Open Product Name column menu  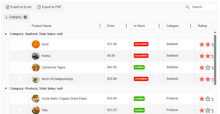point(100,26)
